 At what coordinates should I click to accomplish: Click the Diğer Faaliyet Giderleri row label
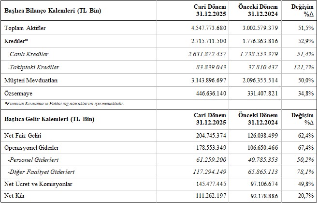pyautogui.click(x=40, y=172)
